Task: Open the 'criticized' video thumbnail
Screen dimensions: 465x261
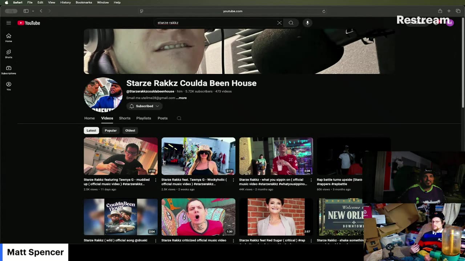Action: tap(198, 217)
